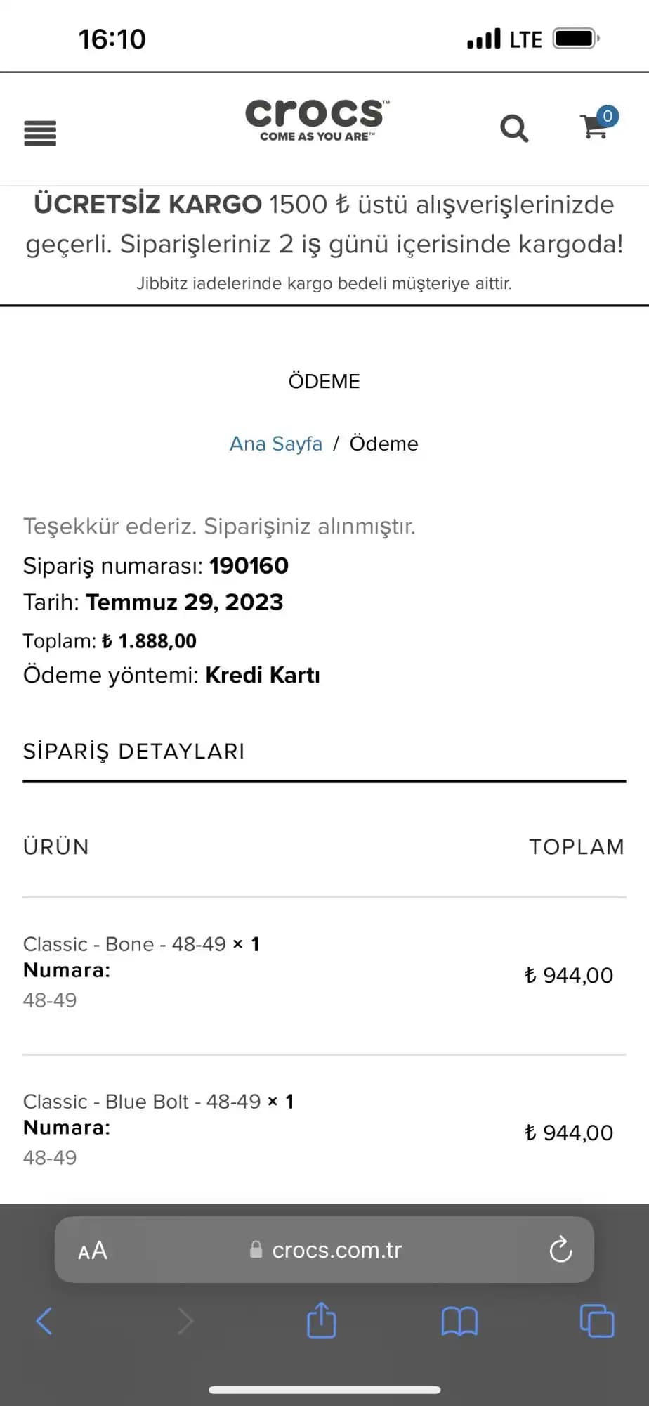Open the shopping cart icon

pos(594,128)
